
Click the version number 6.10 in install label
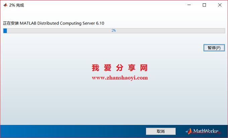pyautogui.click(x=100, y=23)
